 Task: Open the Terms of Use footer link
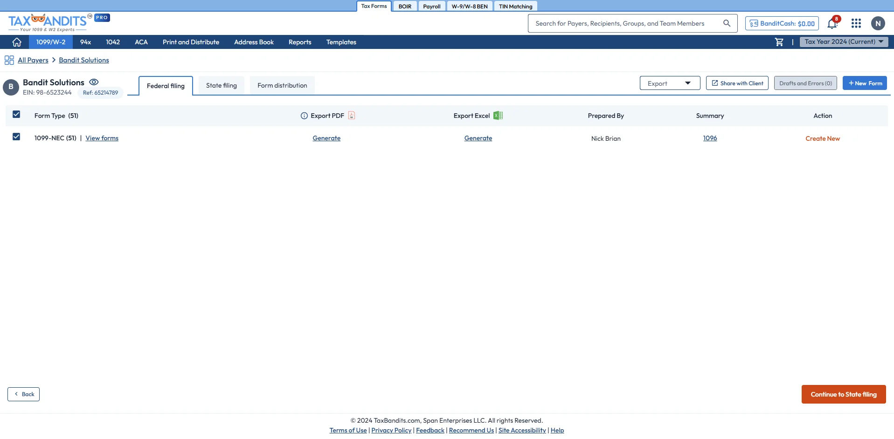pyautogui.click(x=348, y=430)
